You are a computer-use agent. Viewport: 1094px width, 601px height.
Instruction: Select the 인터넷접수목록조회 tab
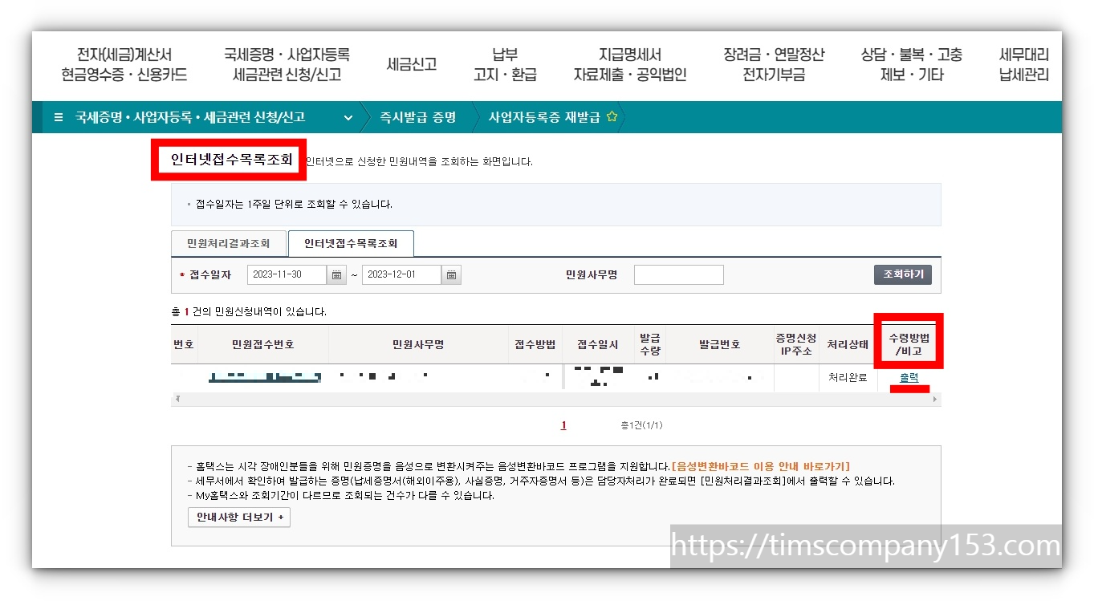[x=351, y=242]
